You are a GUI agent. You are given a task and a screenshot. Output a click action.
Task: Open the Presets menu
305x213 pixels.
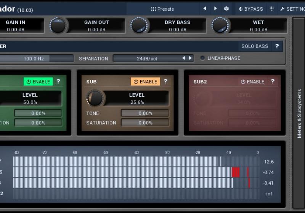click(x=162, y=9)
